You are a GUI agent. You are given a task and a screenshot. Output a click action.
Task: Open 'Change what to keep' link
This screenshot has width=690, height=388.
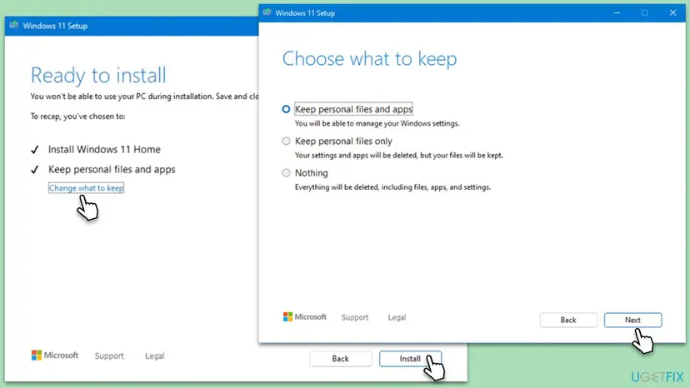pyautogui.click(x=87, y=188)
